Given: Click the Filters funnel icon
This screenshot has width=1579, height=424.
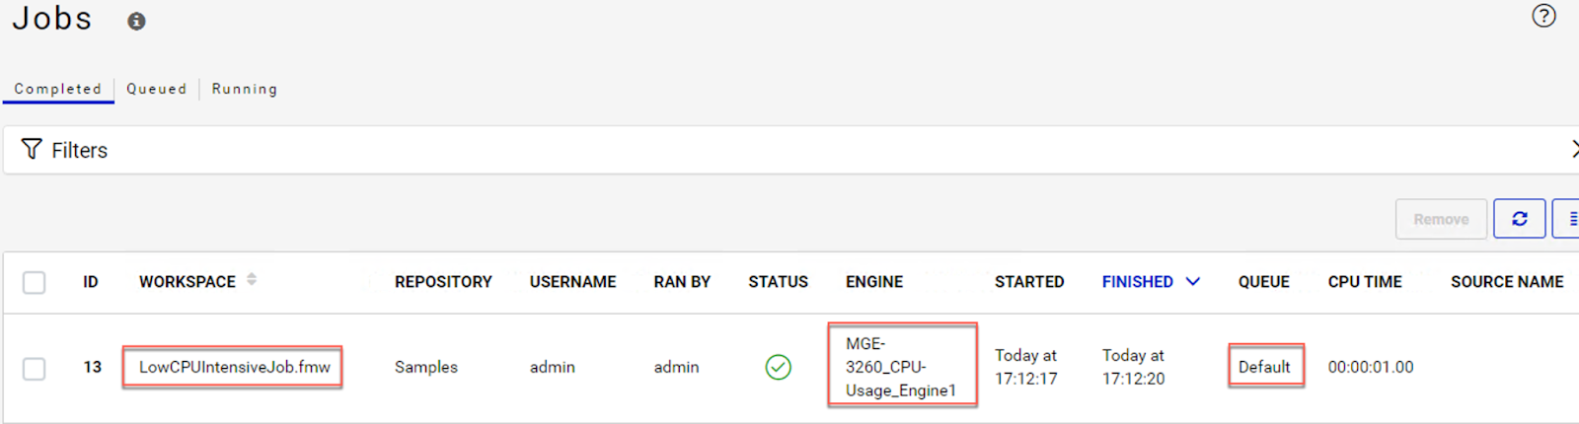Looking at the screenshot, I should coord(32,149).
